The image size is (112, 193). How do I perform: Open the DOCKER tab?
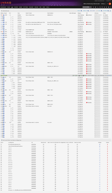(36, 7)
